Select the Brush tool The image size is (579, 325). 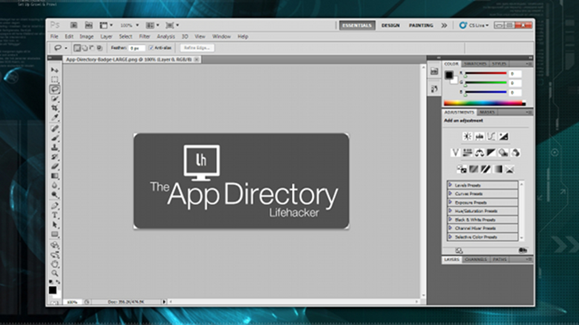[x=55, y=138]
